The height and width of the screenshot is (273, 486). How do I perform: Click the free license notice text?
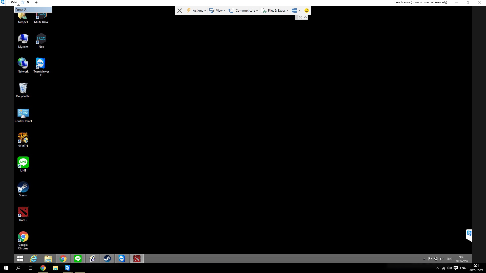coord(421,2)
